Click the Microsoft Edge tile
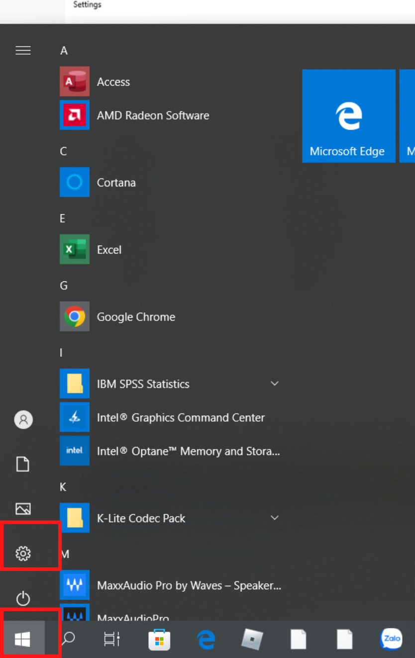Viewport: 415px width, 658px height. click(x=349, y=116)
